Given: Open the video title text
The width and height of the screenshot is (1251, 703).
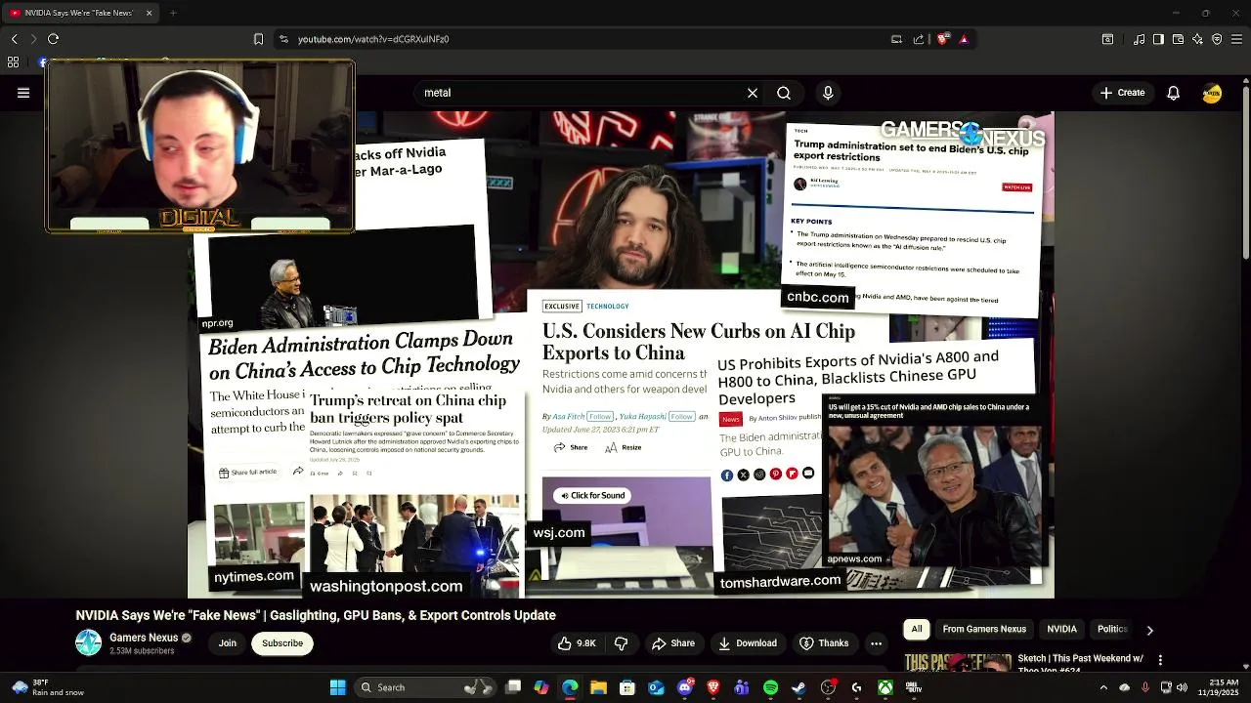Looking at the screenshot, I should click(316, 615).
